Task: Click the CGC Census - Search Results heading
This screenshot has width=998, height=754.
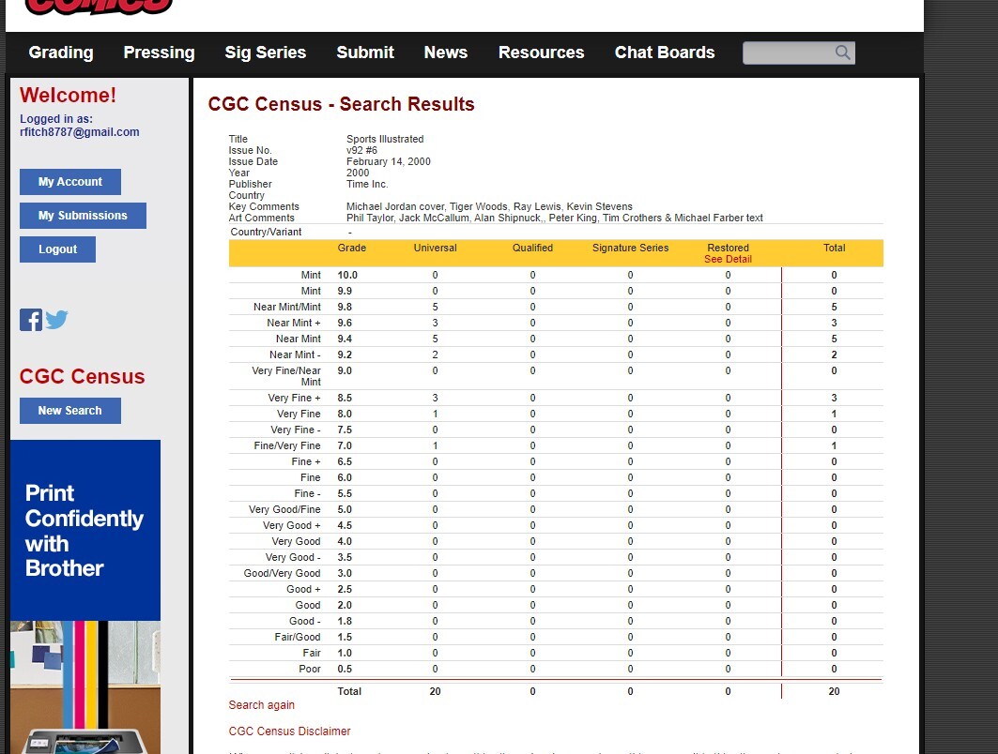Action: click(x=341, y=104)
